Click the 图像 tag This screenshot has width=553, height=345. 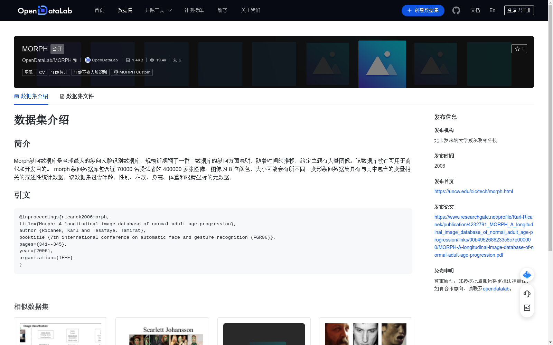(x=29, y=72)
